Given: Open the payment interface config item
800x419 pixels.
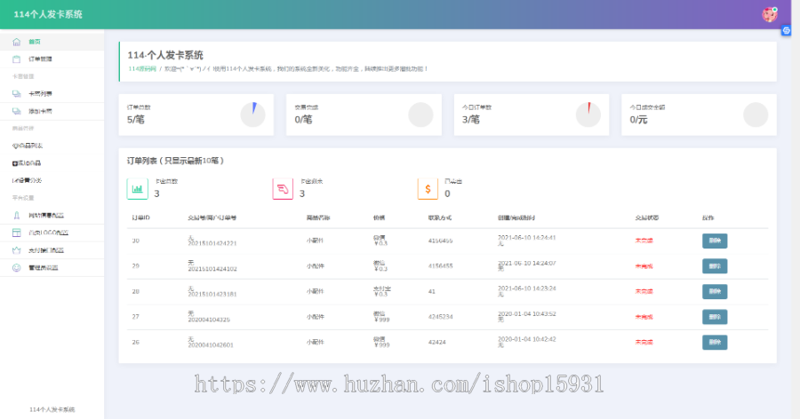Looking at the screenshot, I should (x=52, y=250).
